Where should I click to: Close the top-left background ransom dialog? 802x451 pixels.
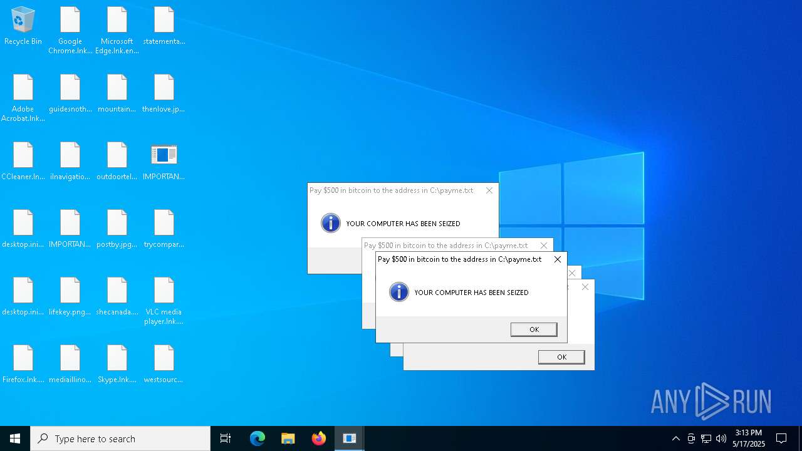489,190
